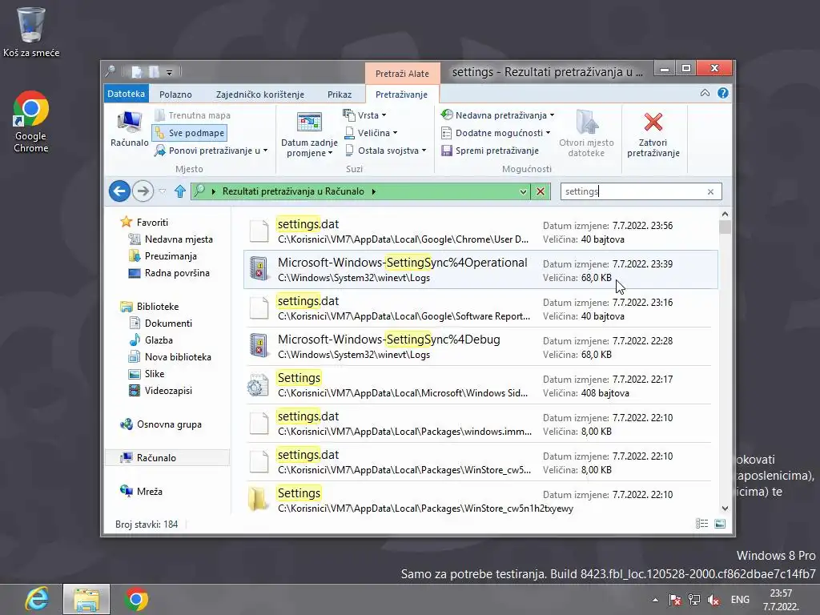Switch to the Polazno tab
Screen dimensions: 820x615
tap(175, 94)
